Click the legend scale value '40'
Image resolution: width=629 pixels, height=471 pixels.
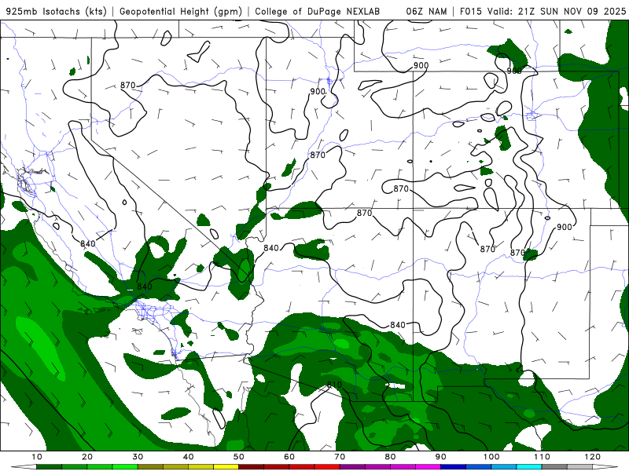pos(188,457)
